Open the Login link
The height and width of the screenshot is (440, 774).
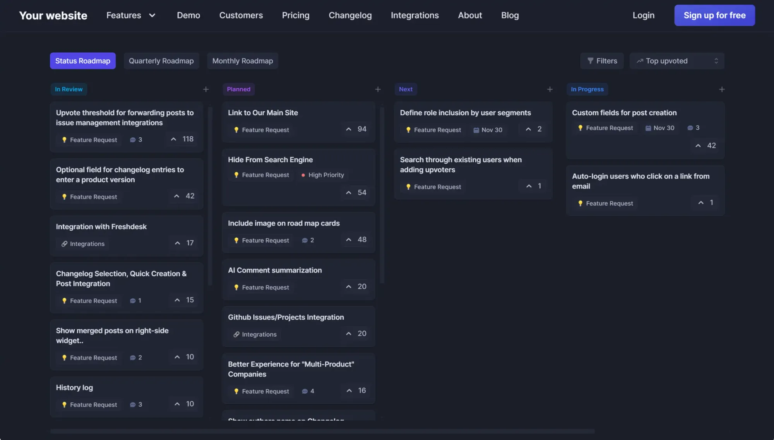(643, 15)
